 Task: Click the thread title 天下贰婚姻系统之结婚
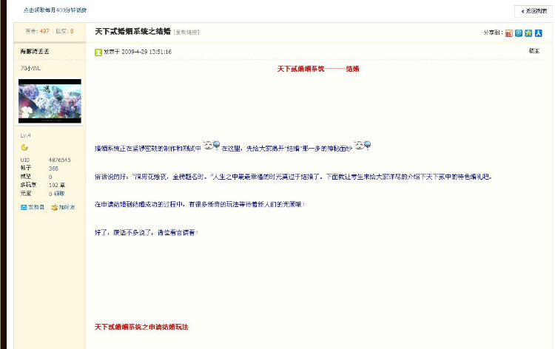tap(132, 32)
